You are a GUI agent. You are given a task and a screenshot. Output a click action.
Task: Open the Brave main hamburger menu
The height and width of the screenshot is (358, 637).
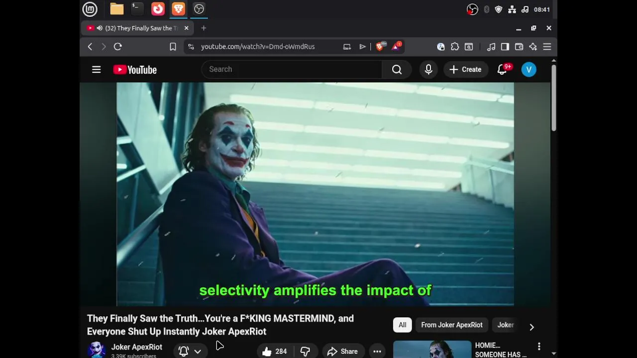coord(547,47)
